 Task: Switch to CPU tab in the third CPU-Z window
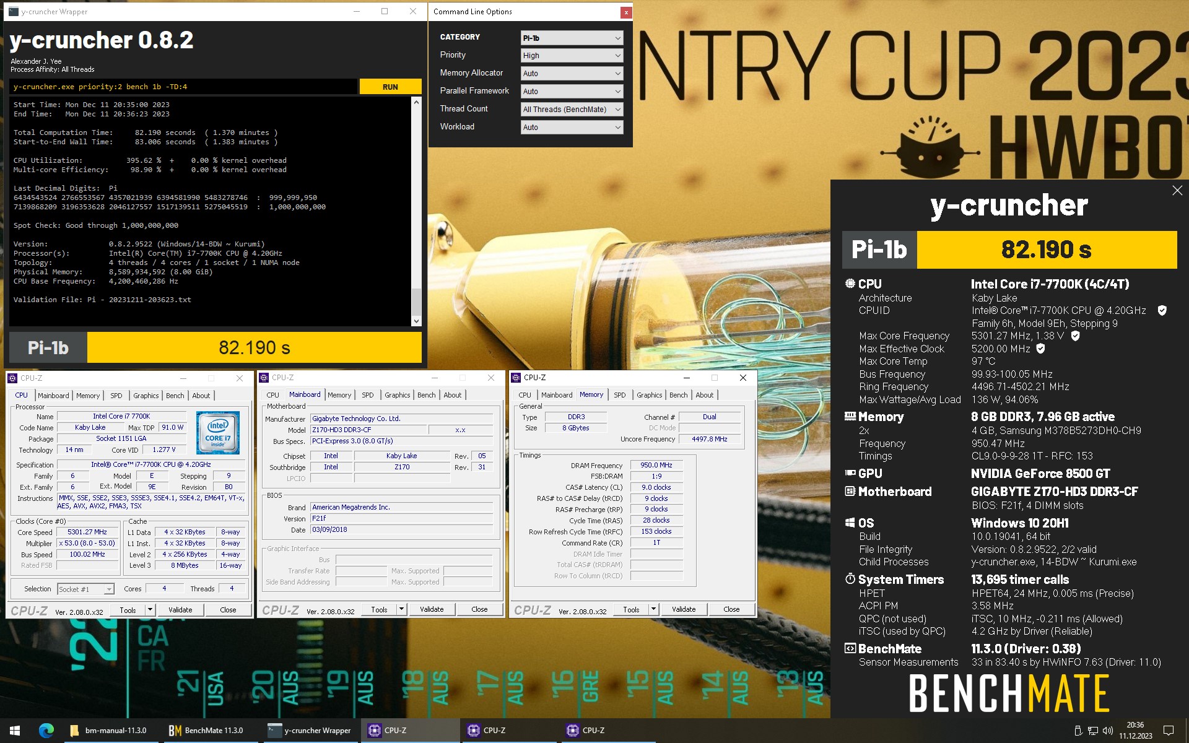coord(525,394)
